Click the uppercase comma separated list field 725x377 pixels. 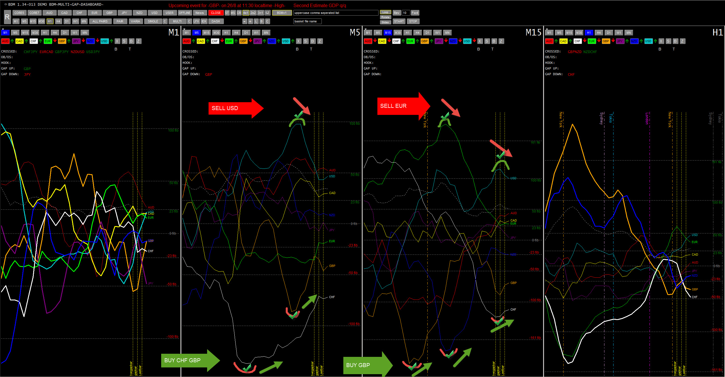pos(336,13)
